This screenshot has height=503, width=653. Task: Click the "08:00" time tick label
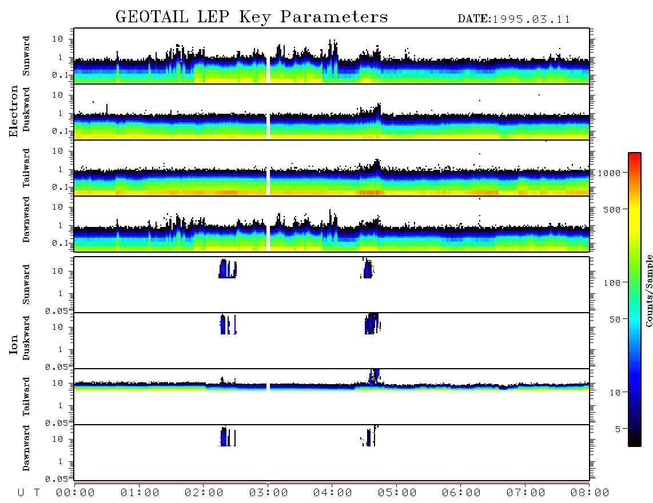pyautogui.click(x=590, y=493)
